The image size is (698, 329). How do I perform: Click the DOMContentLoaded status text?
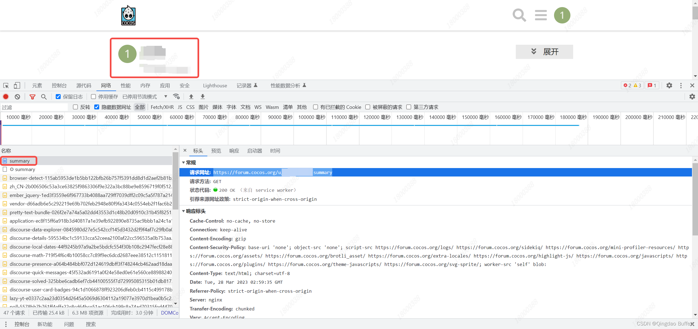click(x=170, y=313)
